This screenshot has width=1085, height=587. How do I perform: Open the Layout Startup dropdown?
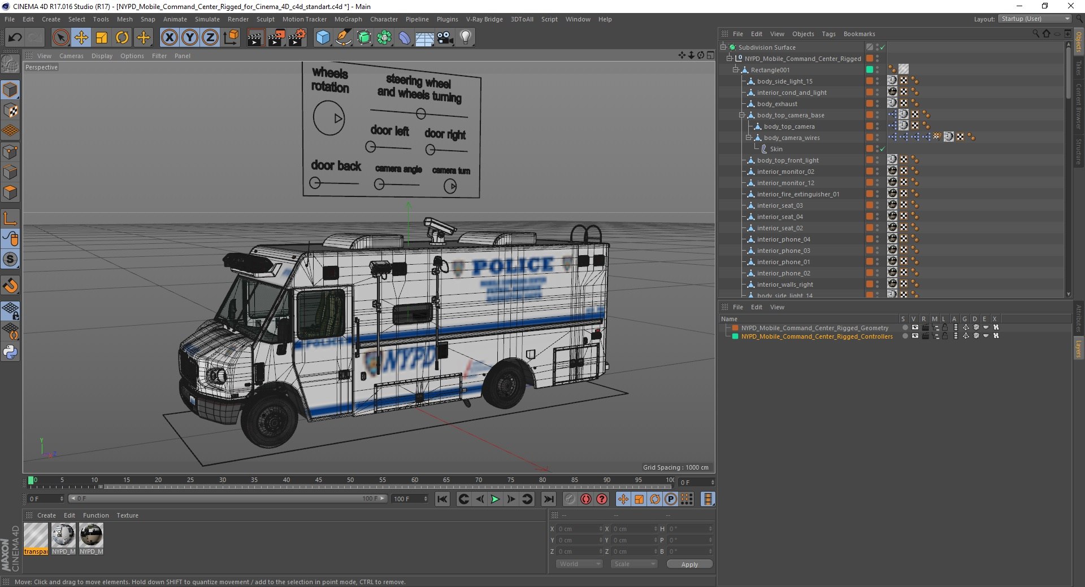(1034, 19)
